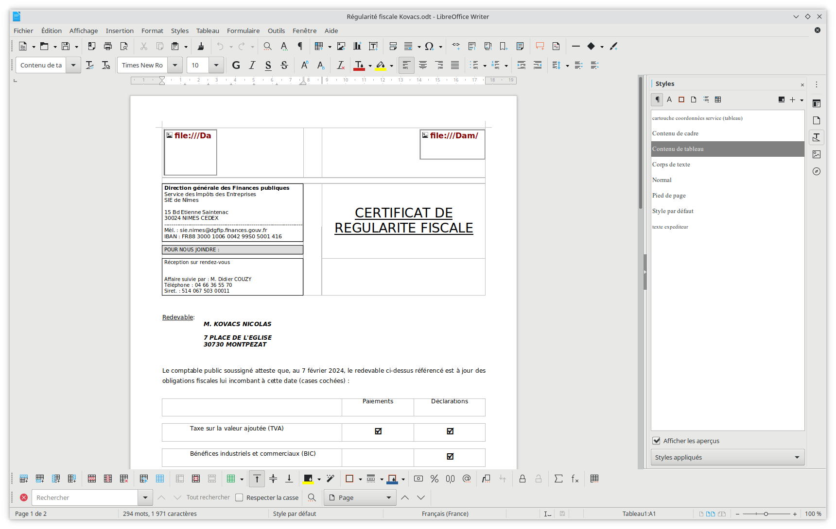Check the TVA Paiements checkbox
The height and width of the screenshot is (529, 836).
coord(378,431)
